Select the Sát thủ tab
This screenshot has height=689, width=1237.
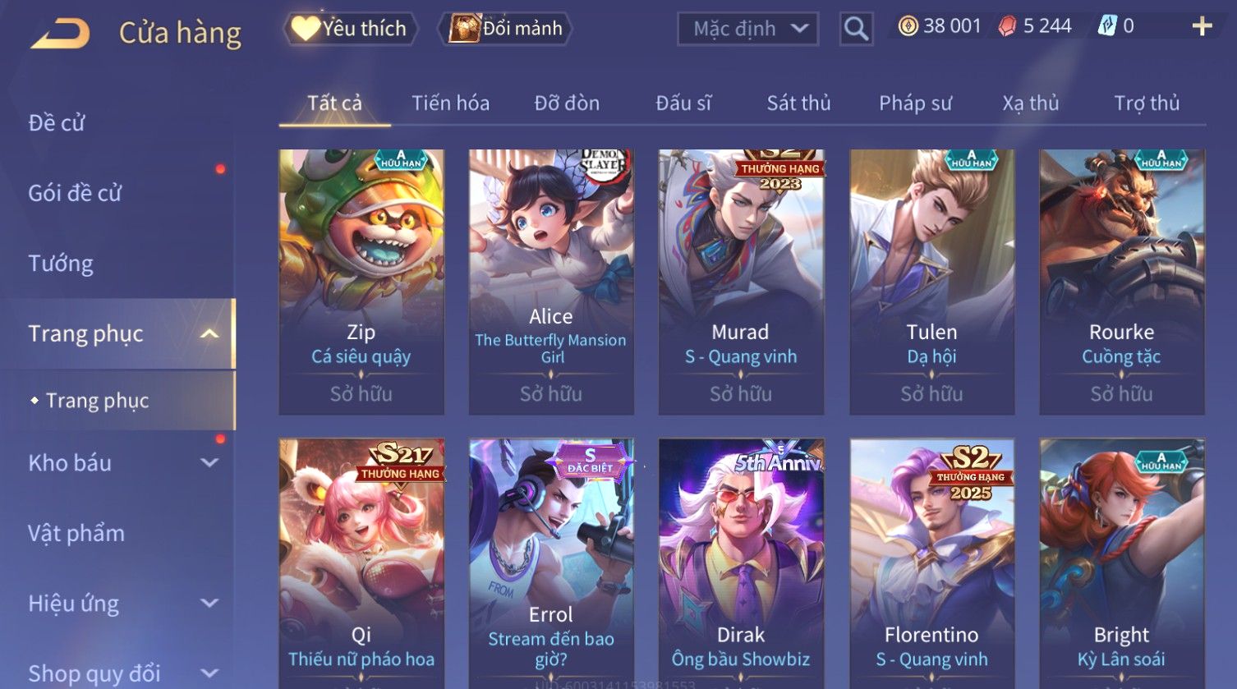(x=798, y=103)
